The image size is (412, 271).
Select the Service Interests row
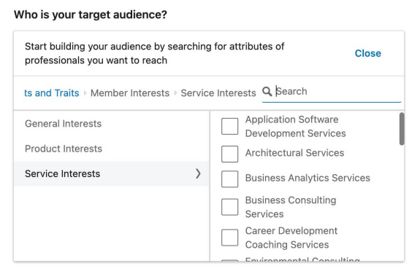(112, 174)
